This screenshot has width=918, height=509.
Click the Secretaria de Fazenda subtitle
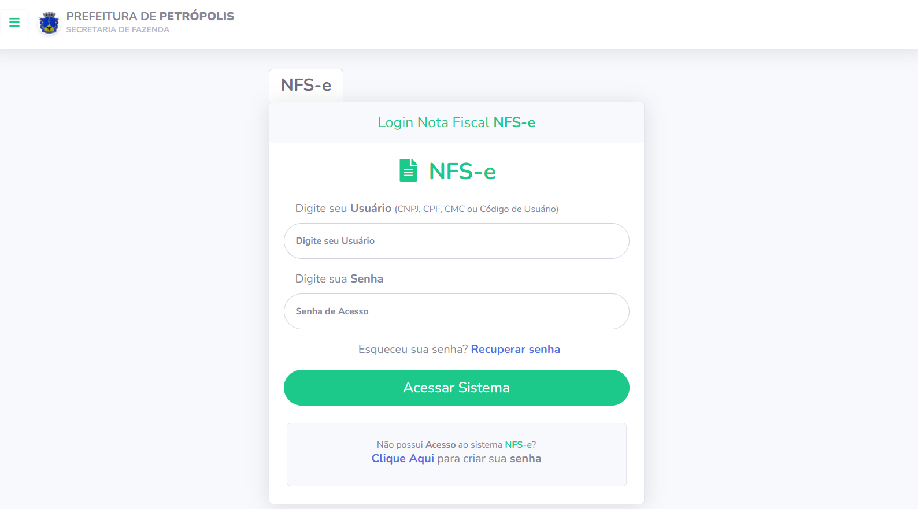click(118, 29)
